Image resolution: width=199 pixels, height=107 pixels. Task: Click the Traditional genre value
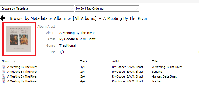point(67,46)
